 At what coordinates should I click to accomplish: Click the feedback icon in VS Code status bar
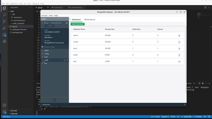click(x=205, y=117)
